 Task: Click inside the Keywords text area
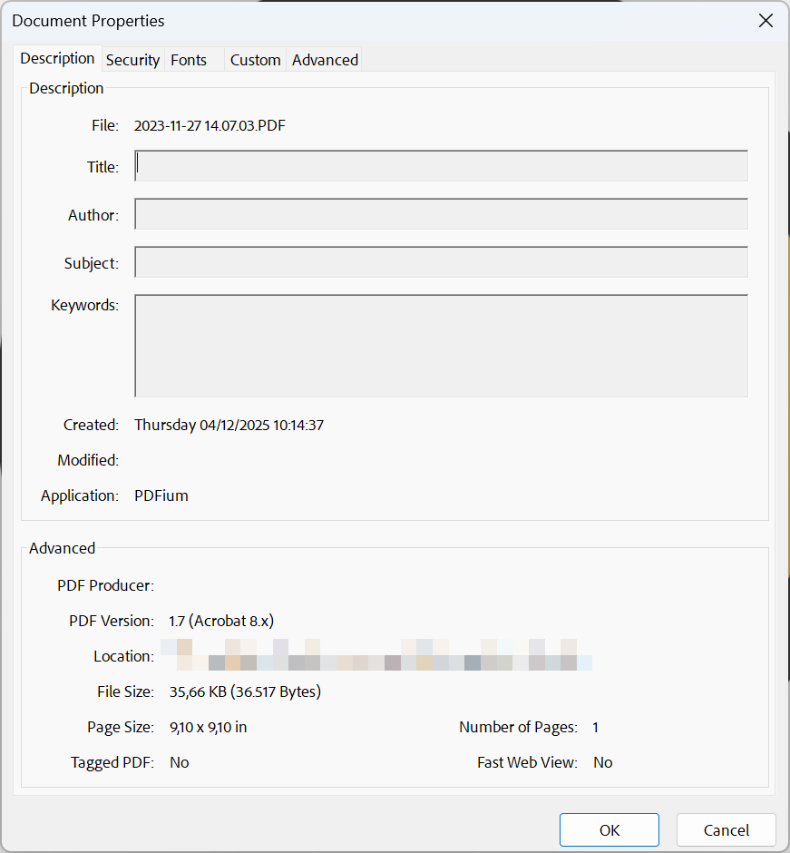tap(441, 346)
